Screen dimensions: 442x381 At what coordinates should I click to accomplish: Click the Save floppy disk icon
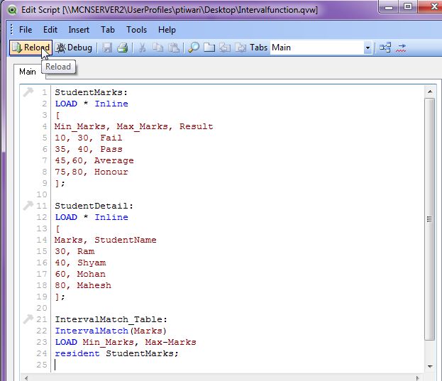click(x=107, y=48)
